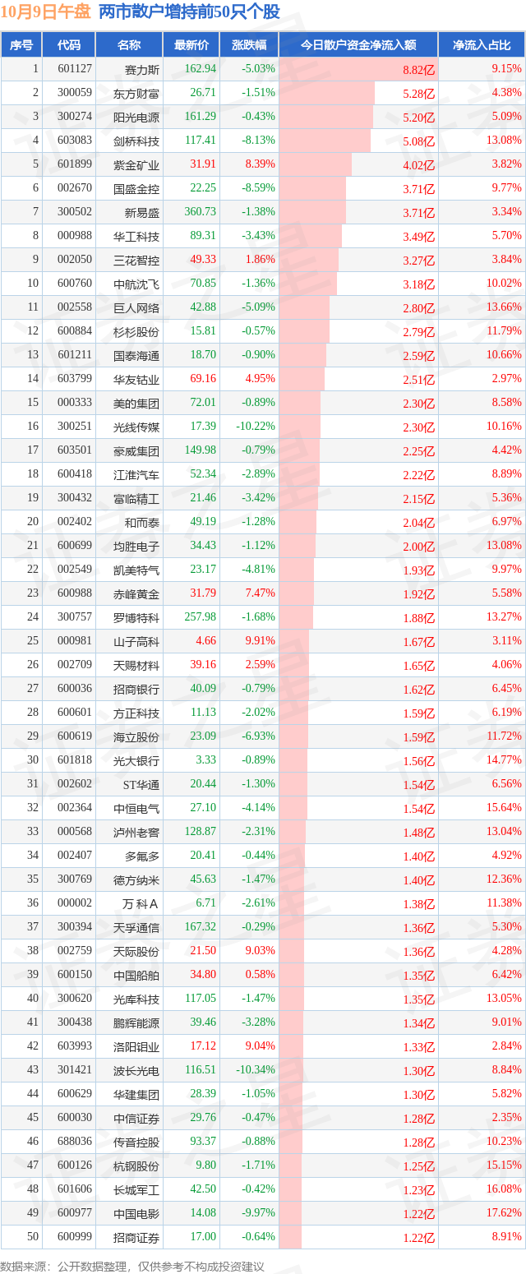
Task: Click 中恒电气 ratio 15.64%
Action: [504, 808]
